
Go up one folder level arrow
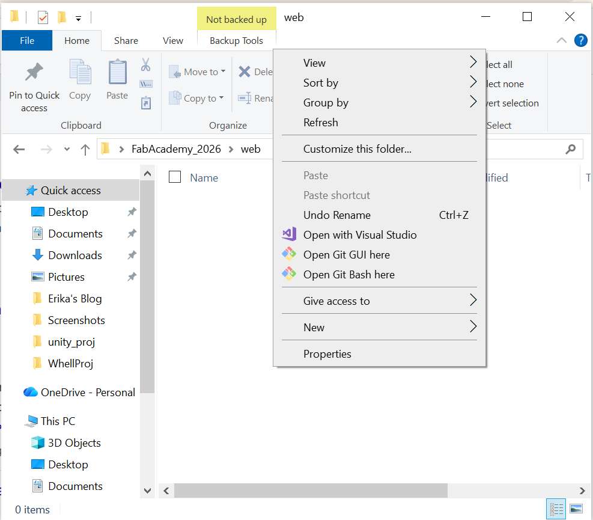pyautogui.click(x=85, y=149)
